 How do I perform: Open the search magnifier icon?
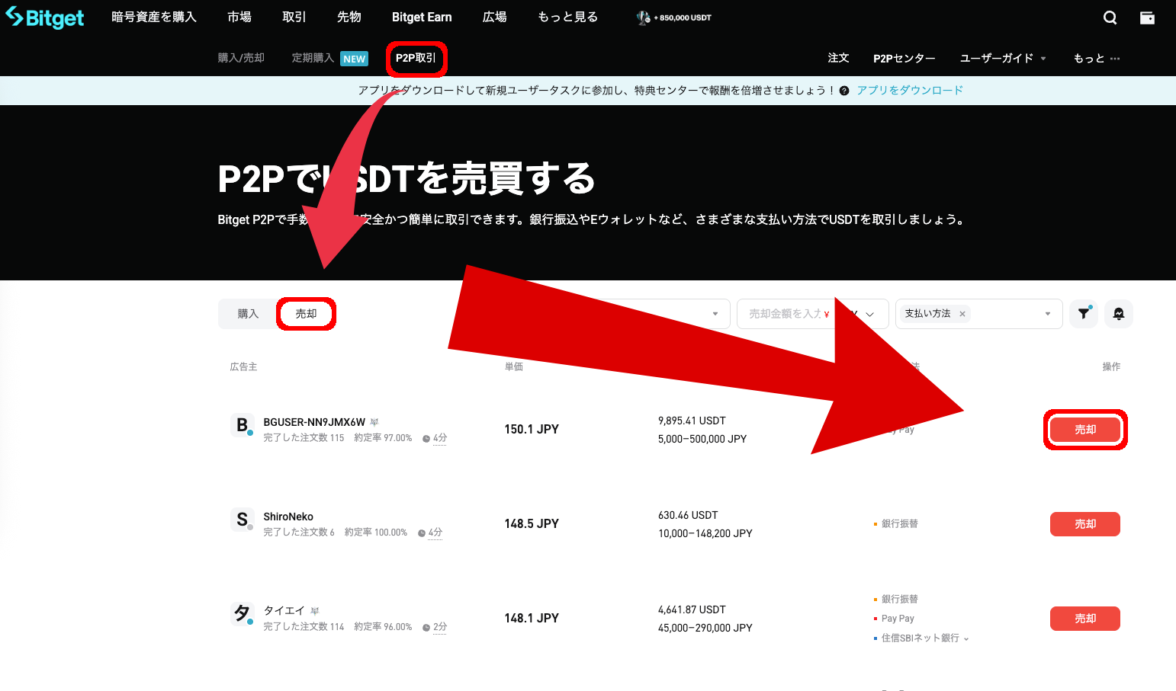click(1110, 18)
